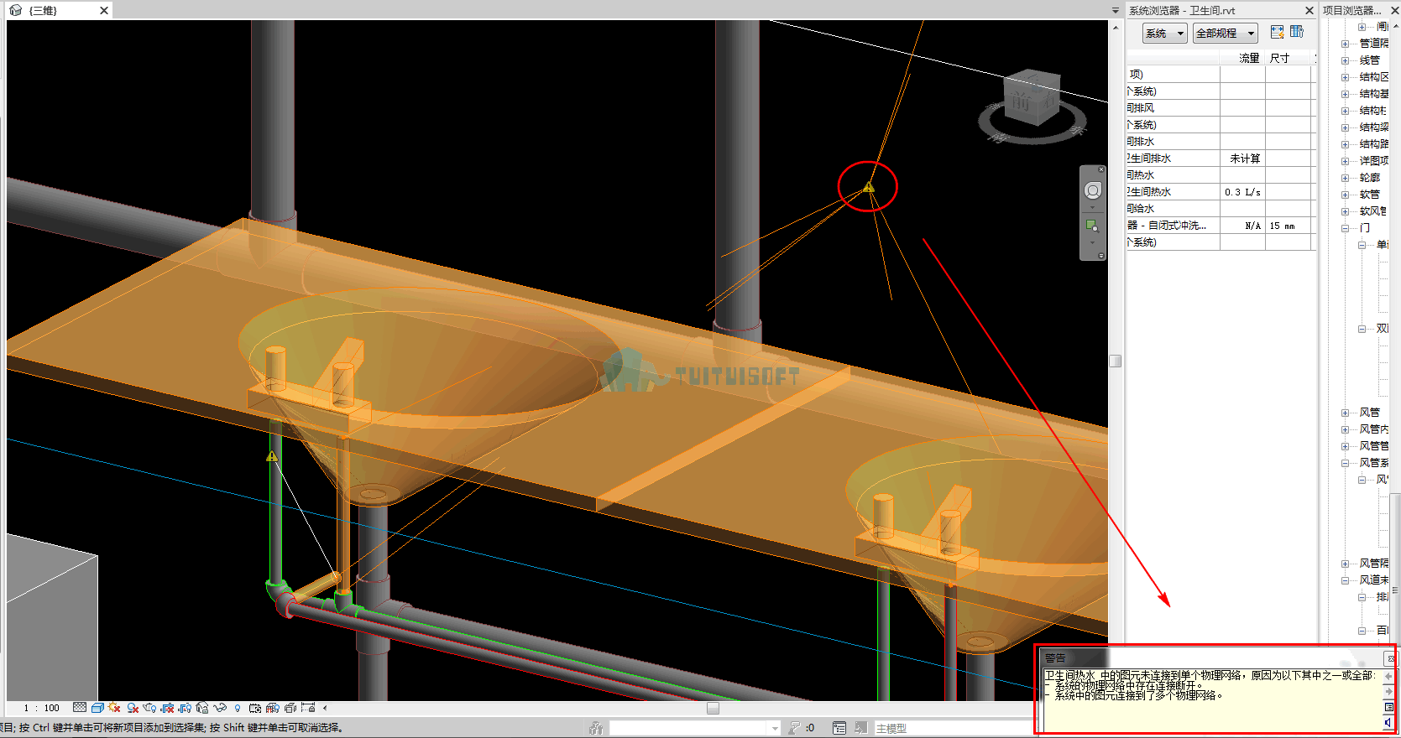This screenshot has height=738, width=1401.
Task: Select the 三维 view tab
Action: coord(58,10)
